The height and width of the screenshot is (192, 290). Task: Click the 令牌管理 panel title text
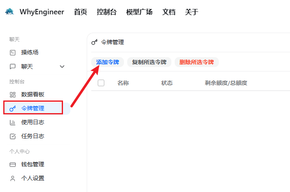point(112,42)
